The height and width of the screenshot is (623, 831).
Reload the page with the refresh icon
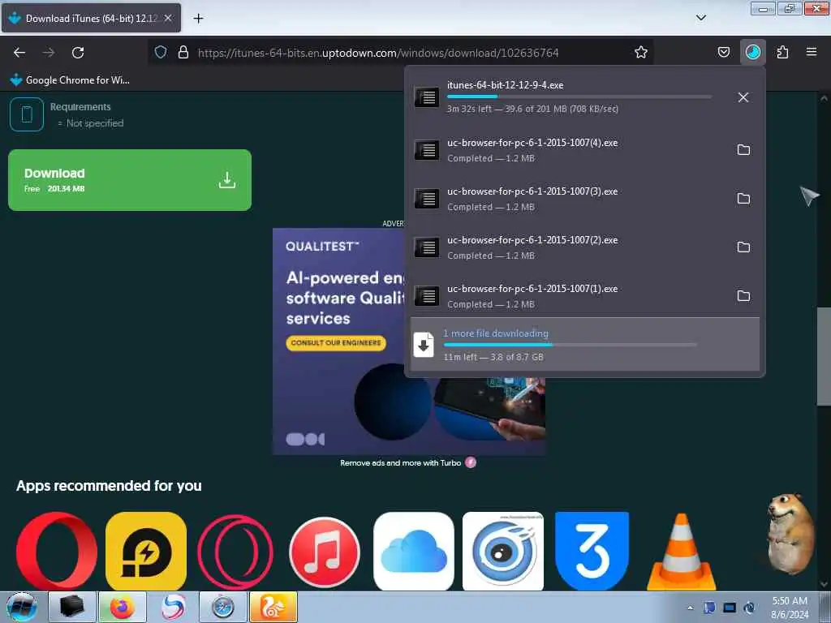click(x=78, y=53)
